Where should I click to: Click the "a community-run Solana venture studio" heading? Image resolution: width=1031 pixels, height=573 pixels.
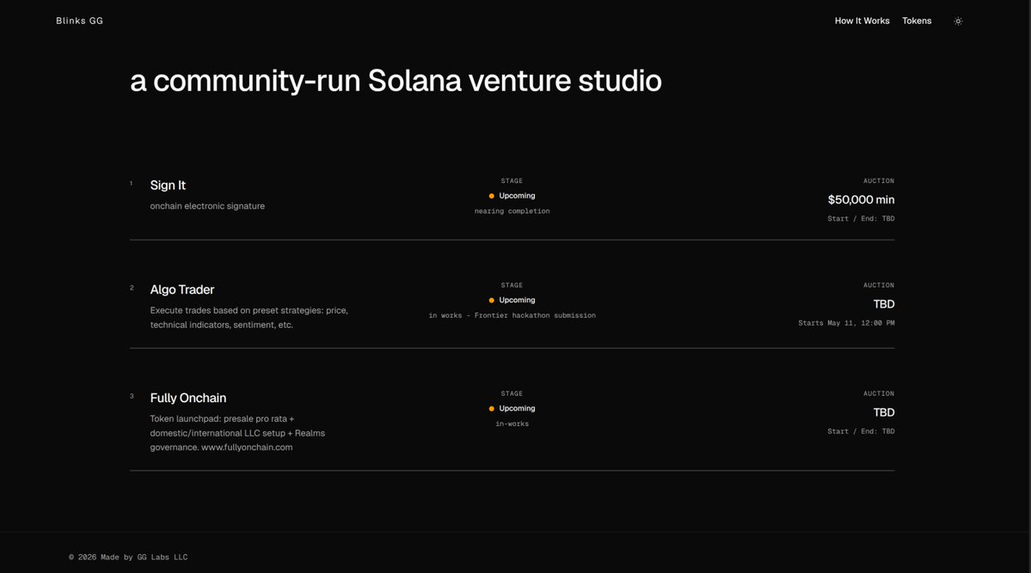[x=396, y=82]
